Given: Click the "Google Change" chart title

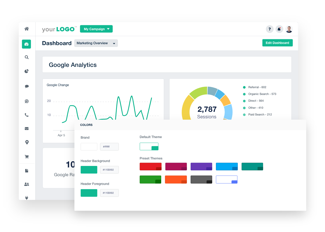Looking at the screenshot, I should click(58, 85).
